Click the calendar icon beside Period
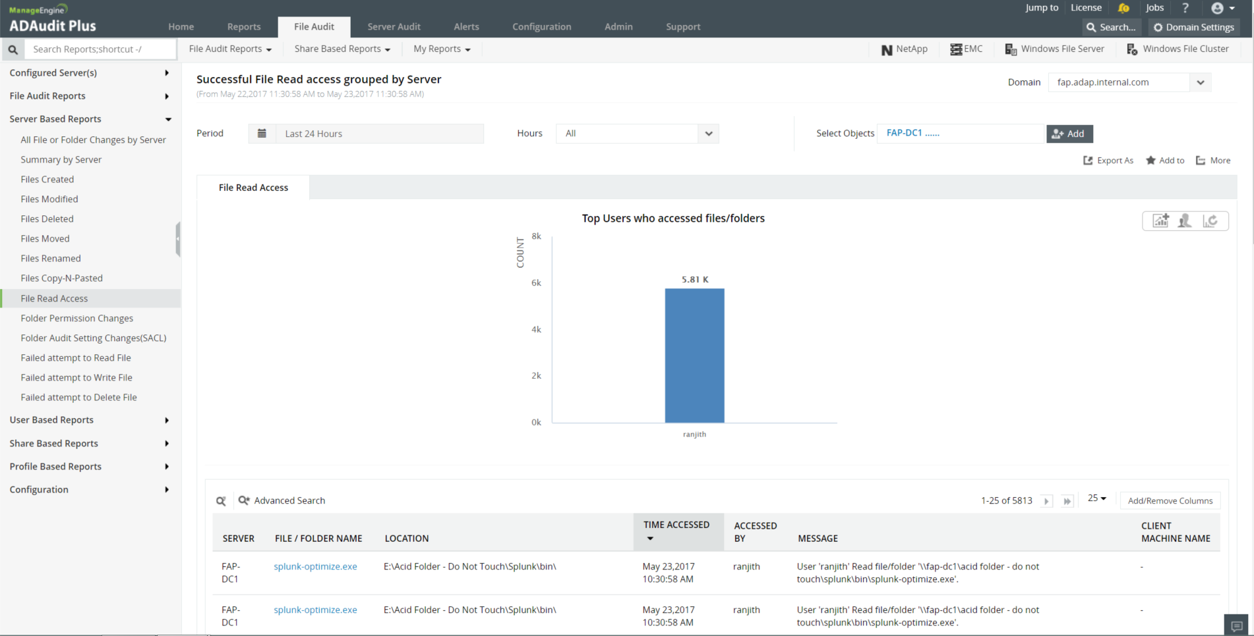Viewport: 1254px width, 636px height. (x=262, y=134)
